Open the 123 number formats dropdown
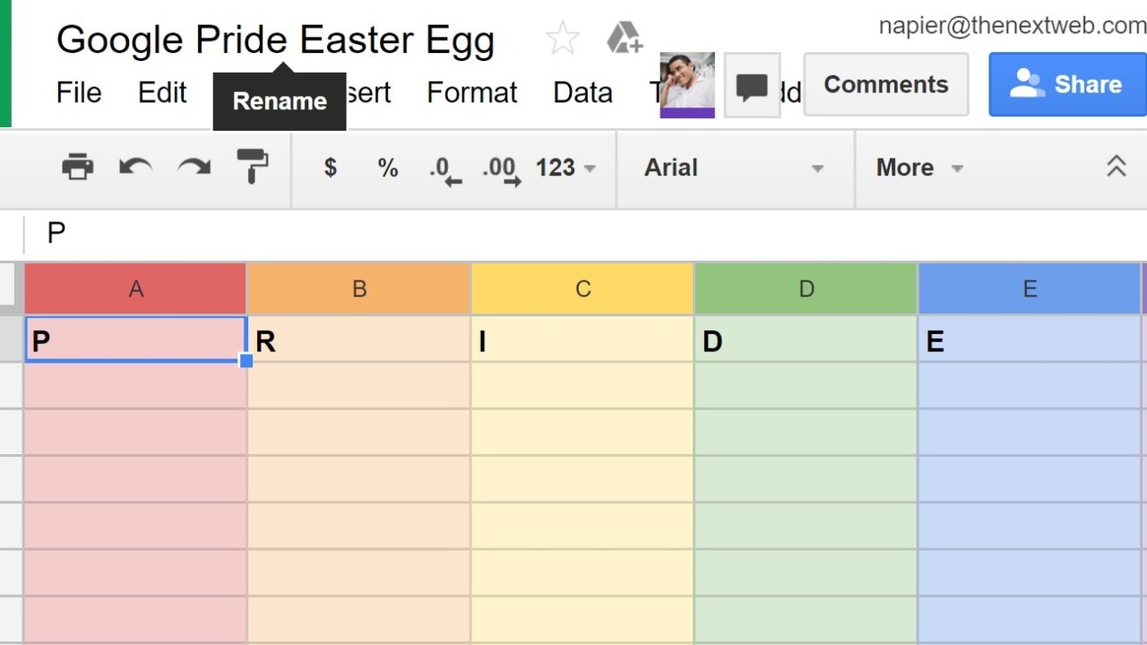 pyautogui.click(x=565, y=168)
